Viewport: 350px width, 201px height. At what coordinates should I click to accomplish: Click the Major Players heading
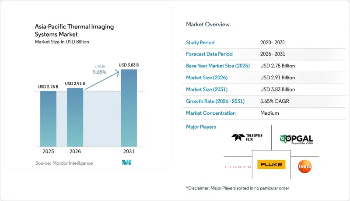coord(201,127)
